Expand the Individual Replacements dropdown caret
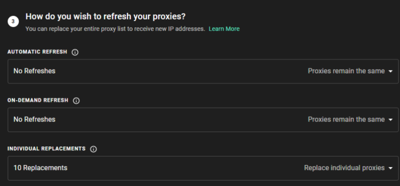The width and height of the screenshot is (400, 186). click(390, 168)
